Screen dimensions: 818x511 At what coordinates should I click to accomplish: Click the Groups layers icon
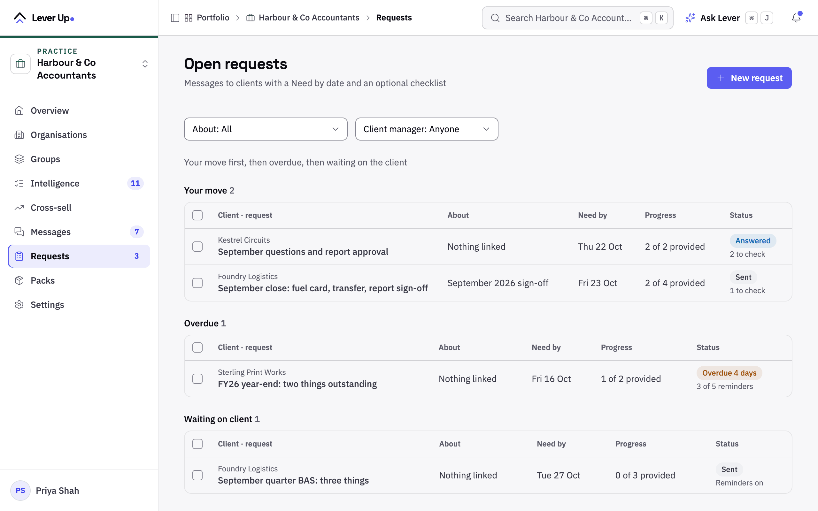coord(19,159)
